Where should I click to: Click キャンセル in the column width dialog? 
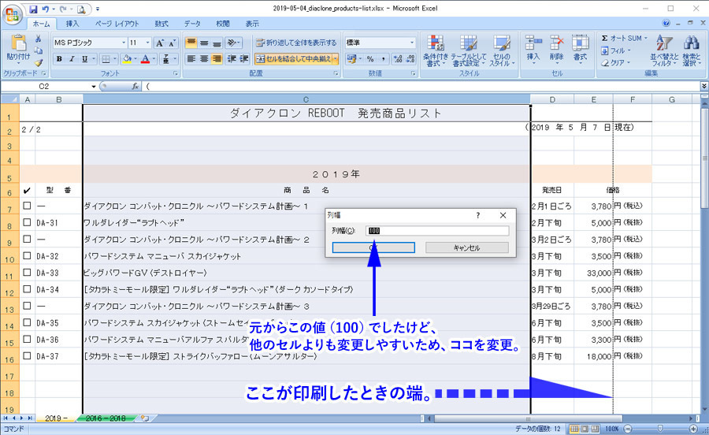[466, 247]
